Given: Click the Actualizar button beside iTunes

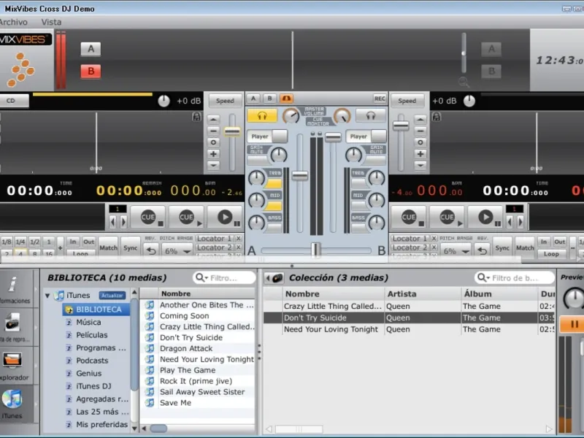Looking at the screenshot, I should (x=112, y=296).
